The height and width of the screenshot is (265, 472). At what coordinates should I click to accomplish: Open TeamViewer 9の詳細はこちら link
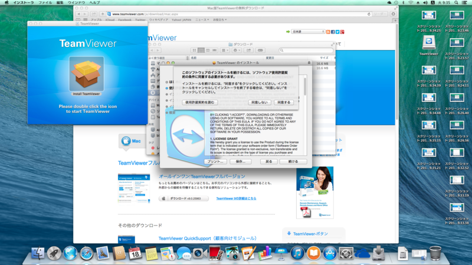pyautogui.click(x=237, y=198)
